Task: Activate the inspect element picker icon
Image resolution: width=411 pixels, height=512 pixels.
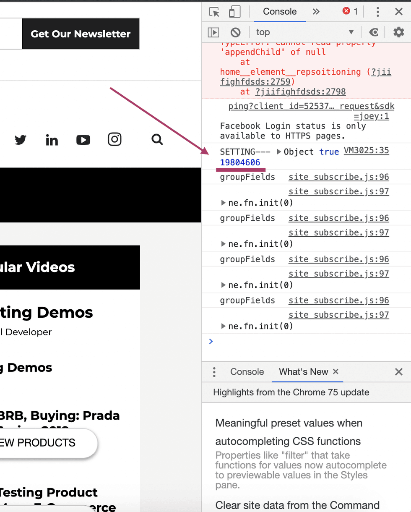Action: (x=214, y=12)
